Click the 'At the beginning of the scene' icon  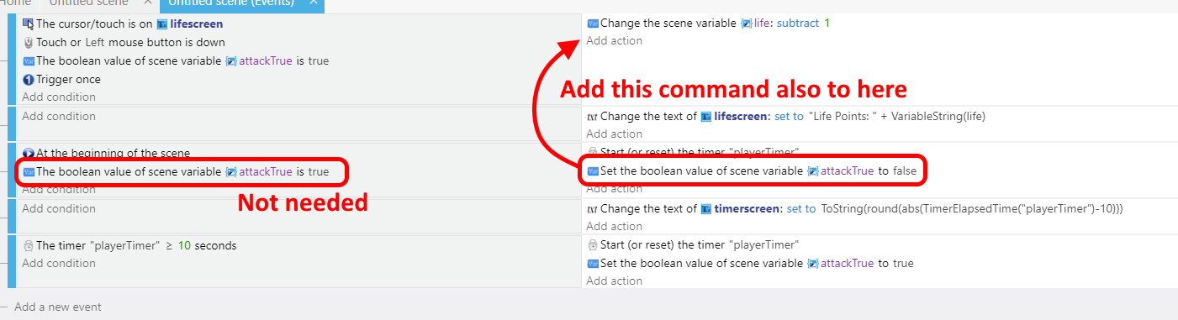pos(29,154)
